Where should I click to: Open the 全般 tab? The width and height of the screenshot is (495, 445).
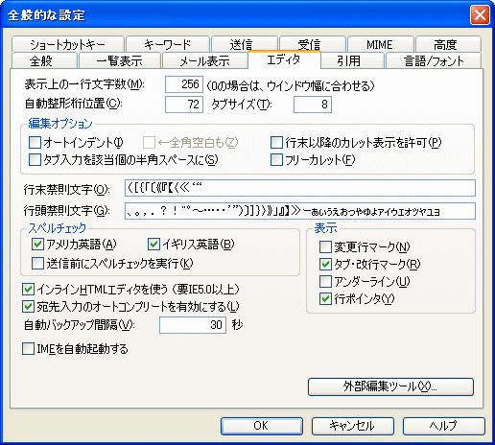pyautogui.click(x=44, y=60)
